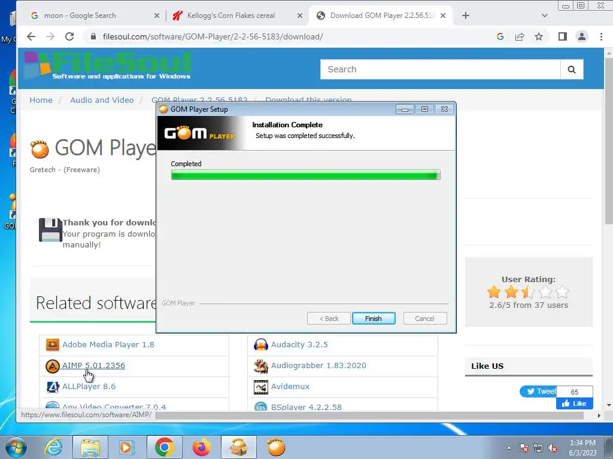Screen dimensions: 613x459
Task: Click the horizontal scrollbar right arrow
Action: tap(599, 416)
